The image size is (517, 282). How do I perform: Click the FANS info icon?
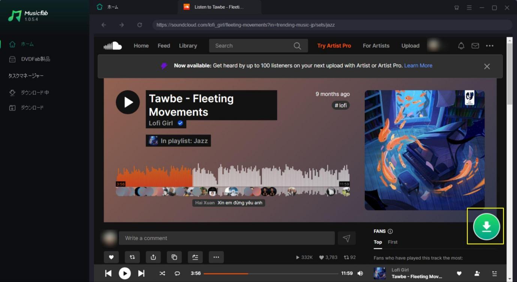tap(390, 231)
